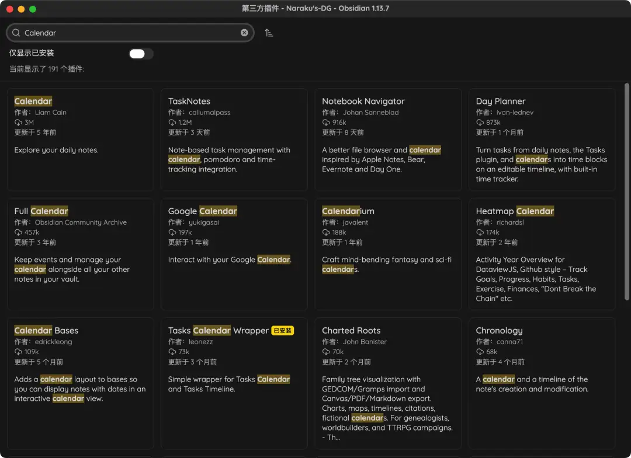631x458 pixels.
Task: Select the Heatmap Calendar plugin title
Action: click(x=515, y=211)
